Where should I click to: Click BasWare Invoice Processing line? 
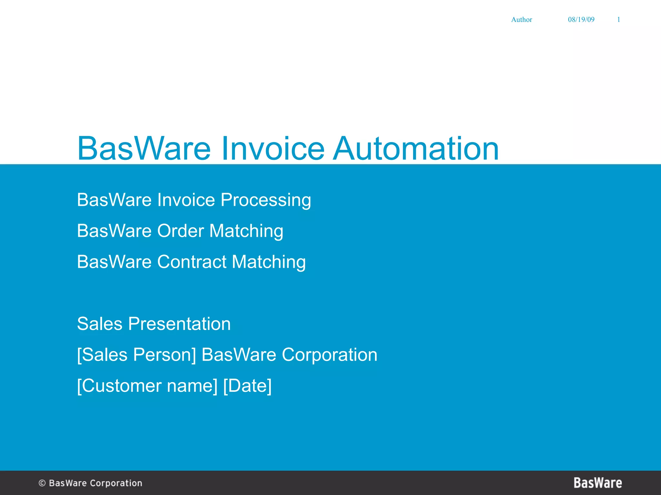[194, 200]
